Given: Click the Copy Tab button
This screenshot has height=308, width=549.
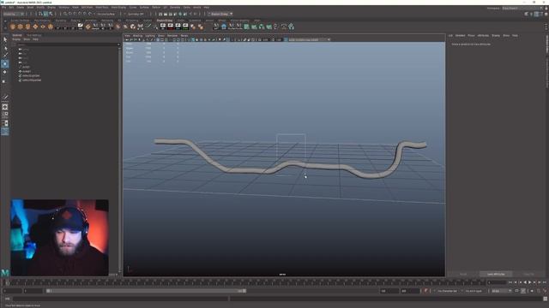Looking at the screenshot, I should [x=528, y=274].
